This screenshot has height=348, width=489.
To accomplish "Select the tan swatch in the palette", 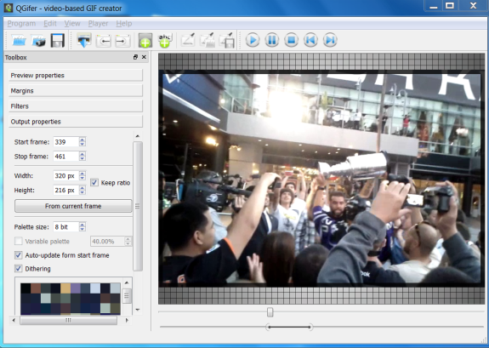I will tap(65, 288).
